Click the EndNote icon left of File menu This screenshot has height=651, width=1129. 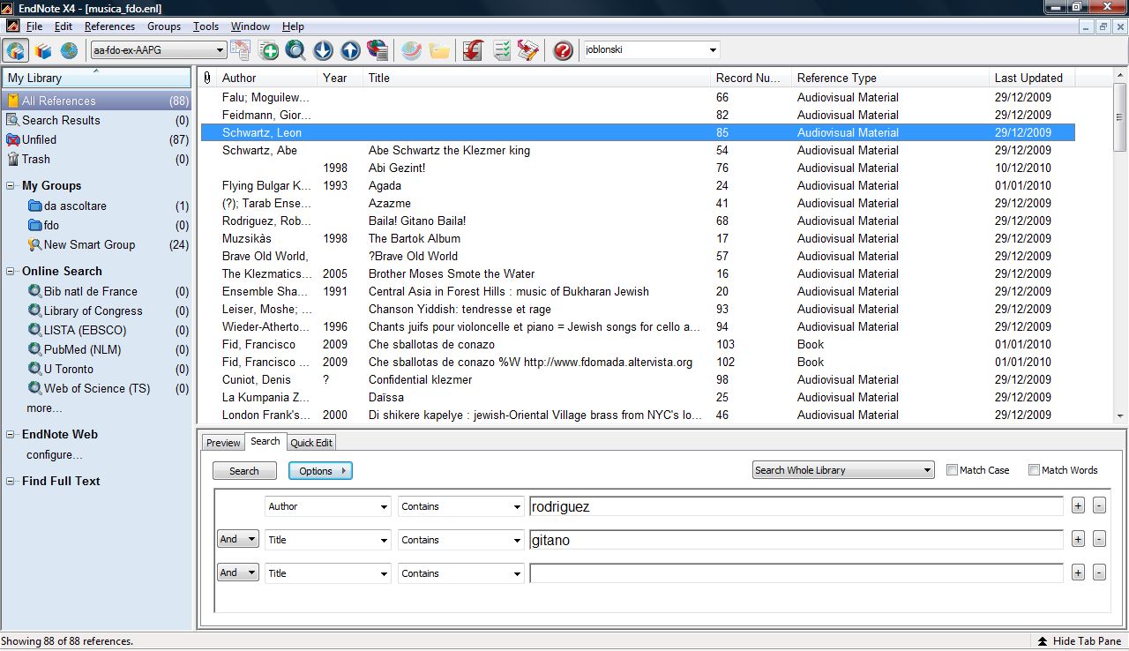click(12, 26)
